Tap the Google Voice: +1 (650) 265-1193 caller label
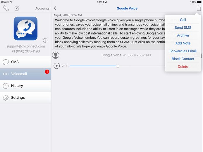Screen dimensions: 203x152 (x=126, y=55)
